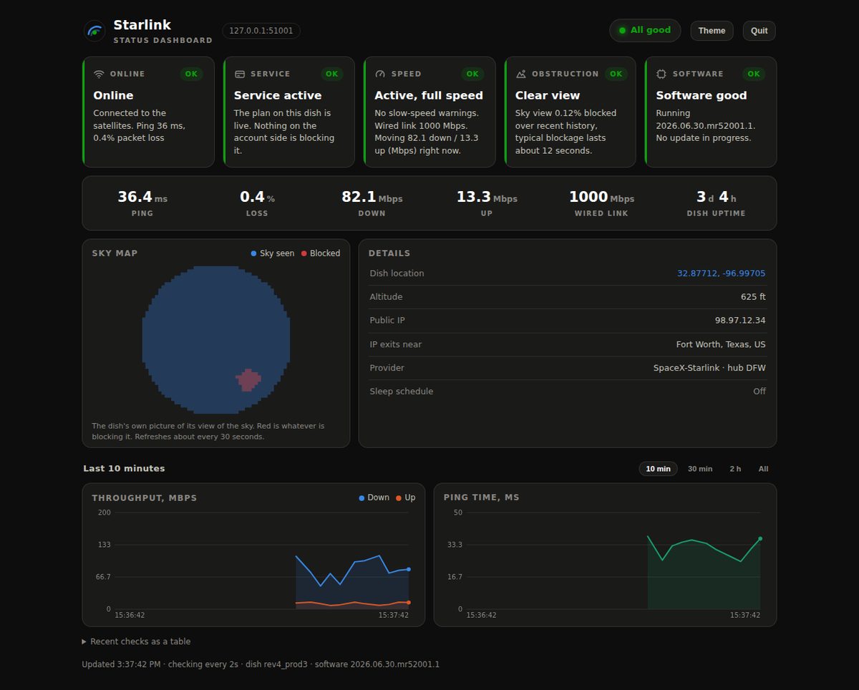Click the DETAILS panel title
The image size is (859, 690).
pyautogui.click(x=389, y=253)
